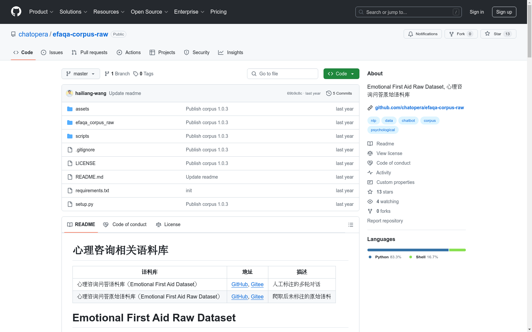Open the README outline icon

[x=350, y=225]
